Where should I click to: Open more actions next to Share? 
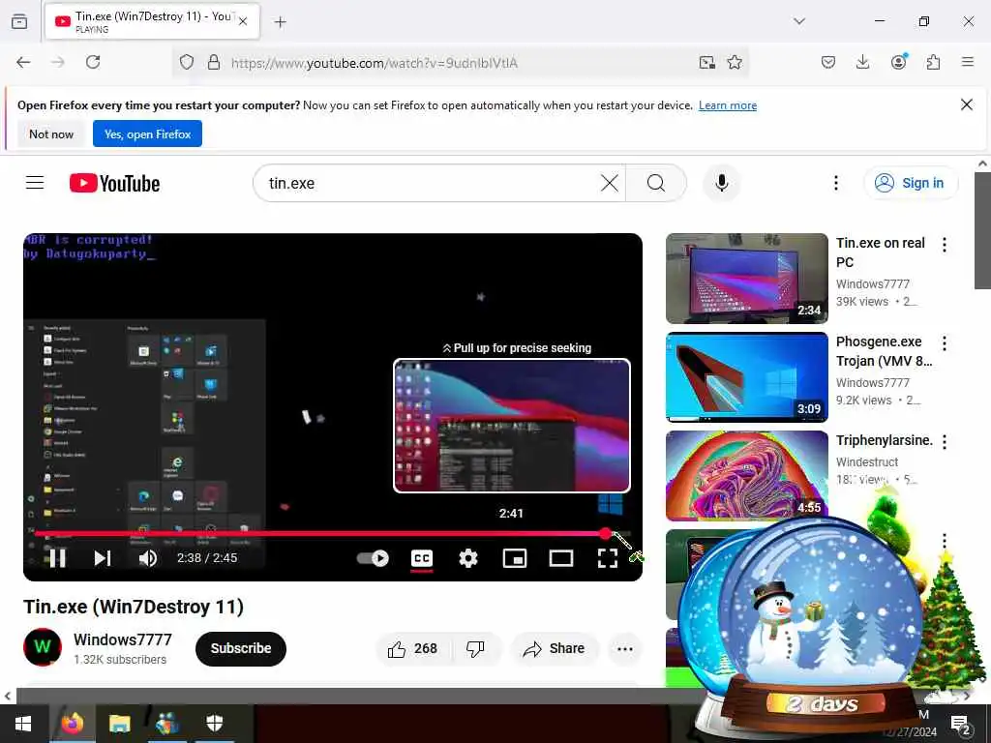(625, 649)
